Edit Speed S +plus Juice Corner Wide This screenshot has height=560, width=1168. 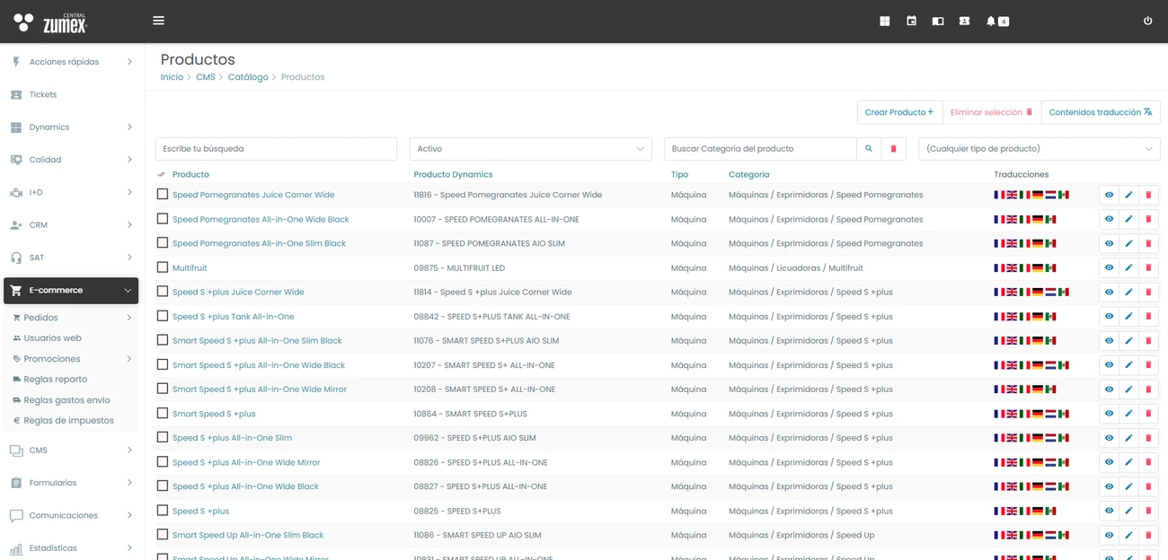pyautogui.click(x=1128, y=292)
